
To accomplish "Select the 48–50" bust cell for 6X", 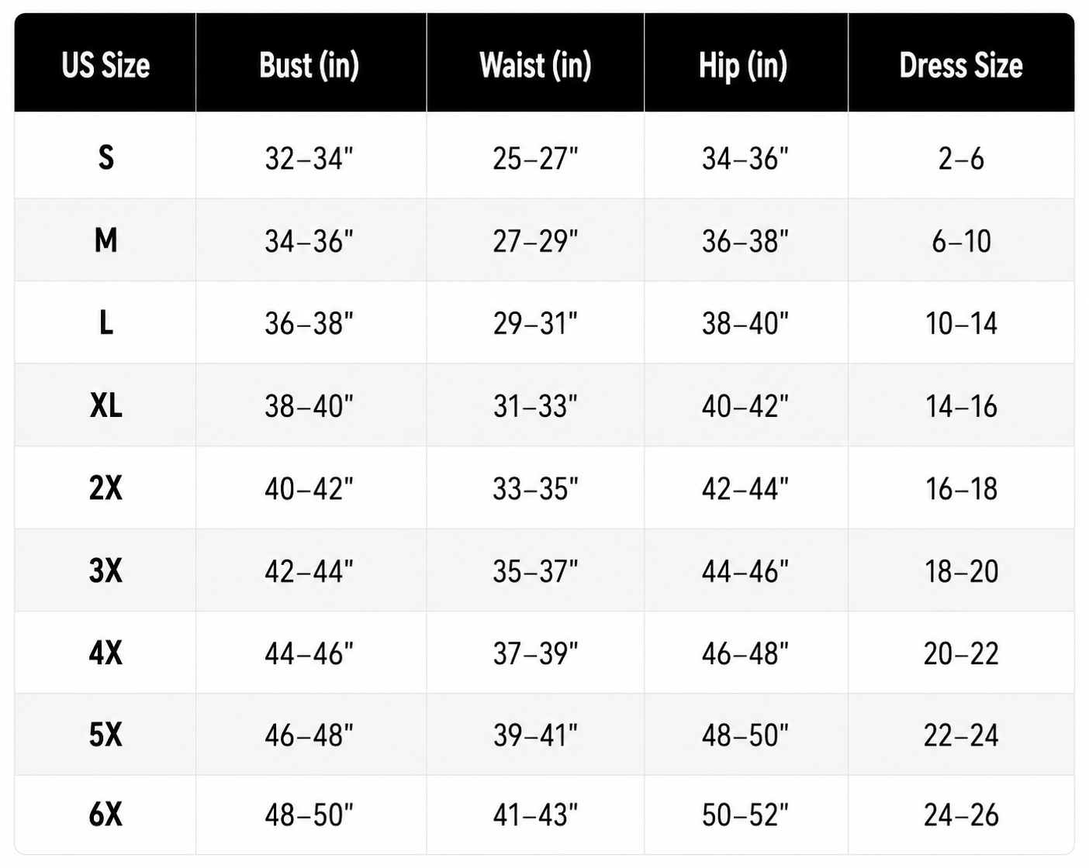I will point(309,815).
